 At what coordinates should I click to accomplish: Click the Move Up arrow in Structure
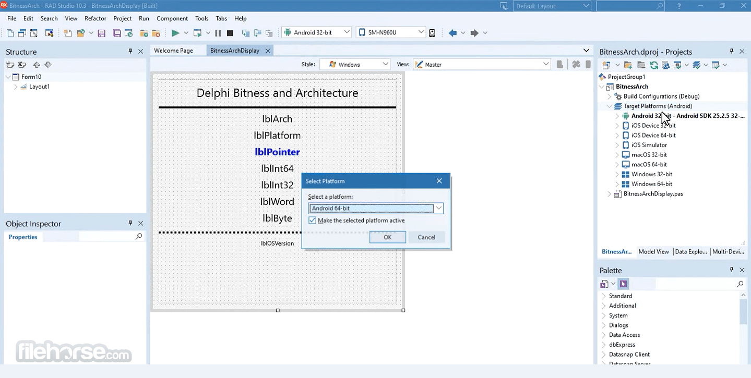(36, 65)
